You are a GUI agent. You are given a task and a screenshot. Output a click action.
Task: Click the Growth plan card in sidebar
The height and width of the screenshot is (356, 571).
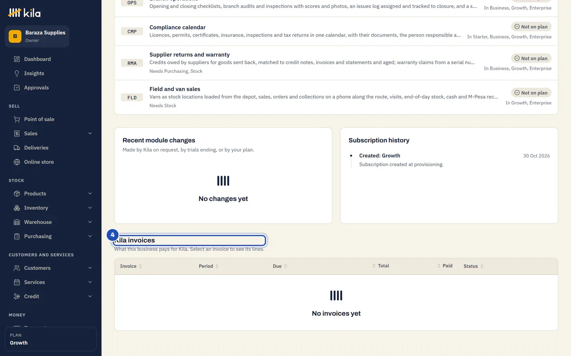(51, 339)
